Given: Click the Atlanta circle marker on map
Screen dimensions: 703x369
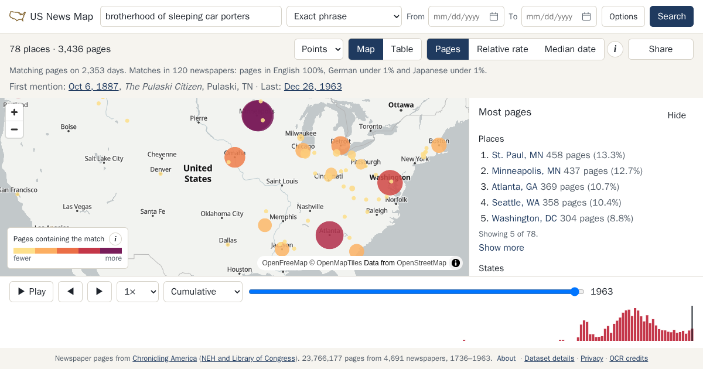Looking at the screenshot, I should [329, 235].
